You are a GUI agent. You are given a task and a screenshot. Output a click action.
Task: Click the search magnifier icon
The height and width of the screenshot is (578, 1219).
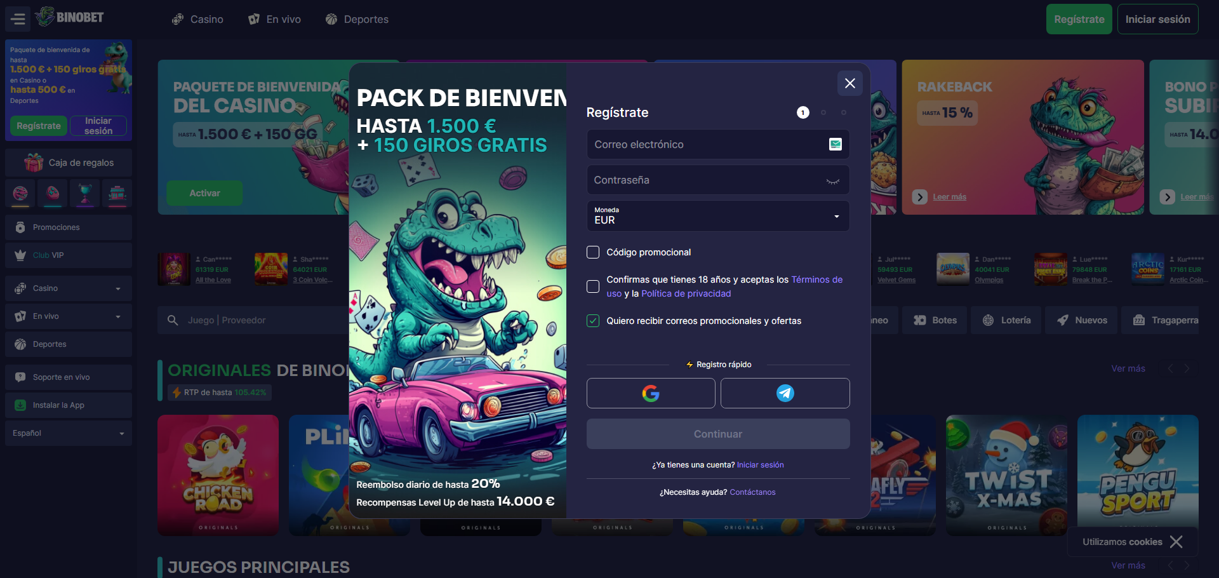click(173, 320)
